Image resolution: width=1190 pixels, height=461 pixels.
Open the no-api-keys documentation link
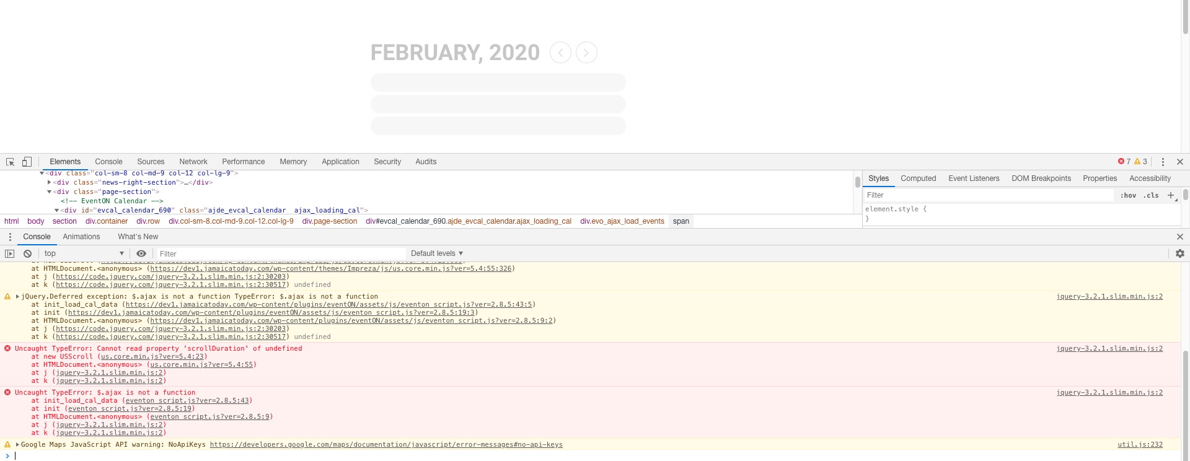pos(386,445)
